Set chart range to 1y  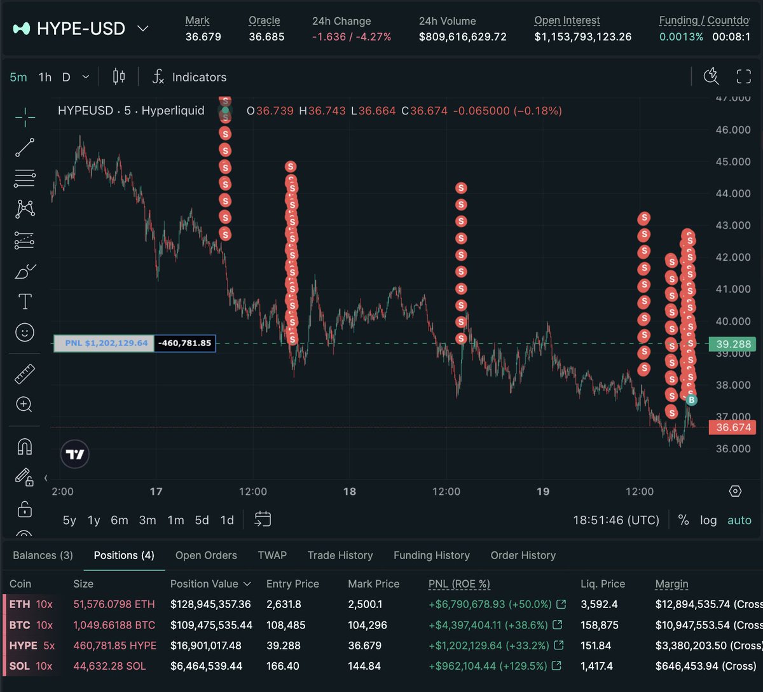93,520
